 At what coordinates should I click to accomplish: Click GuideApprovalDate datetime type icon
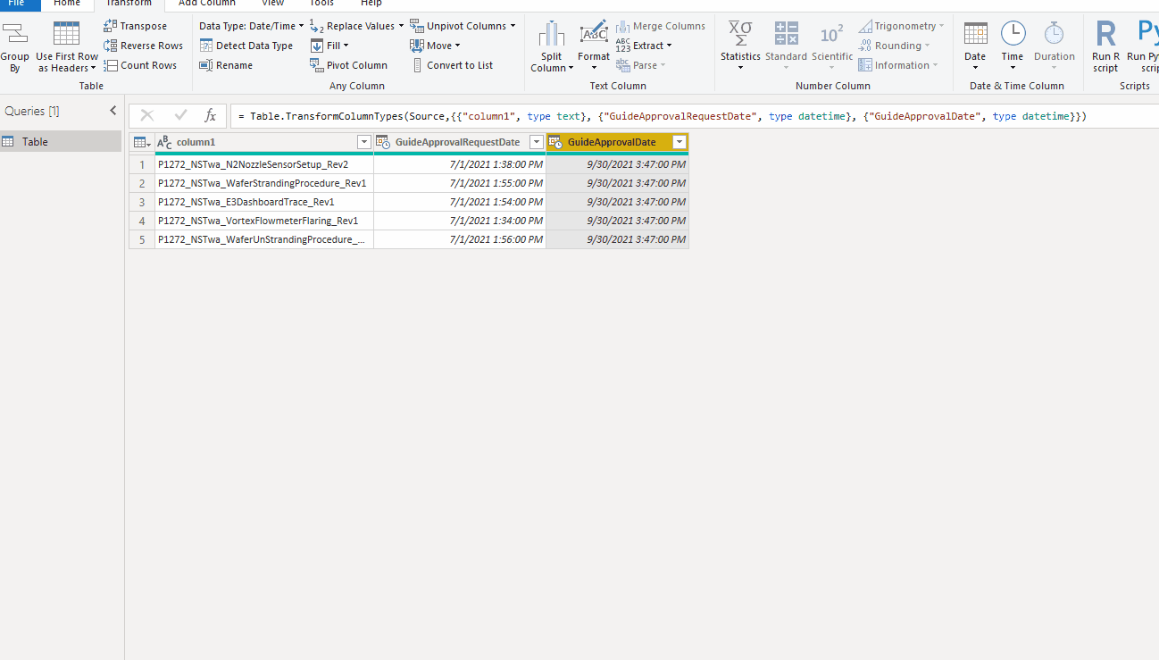pyautogui.click(x=554, y=142)
